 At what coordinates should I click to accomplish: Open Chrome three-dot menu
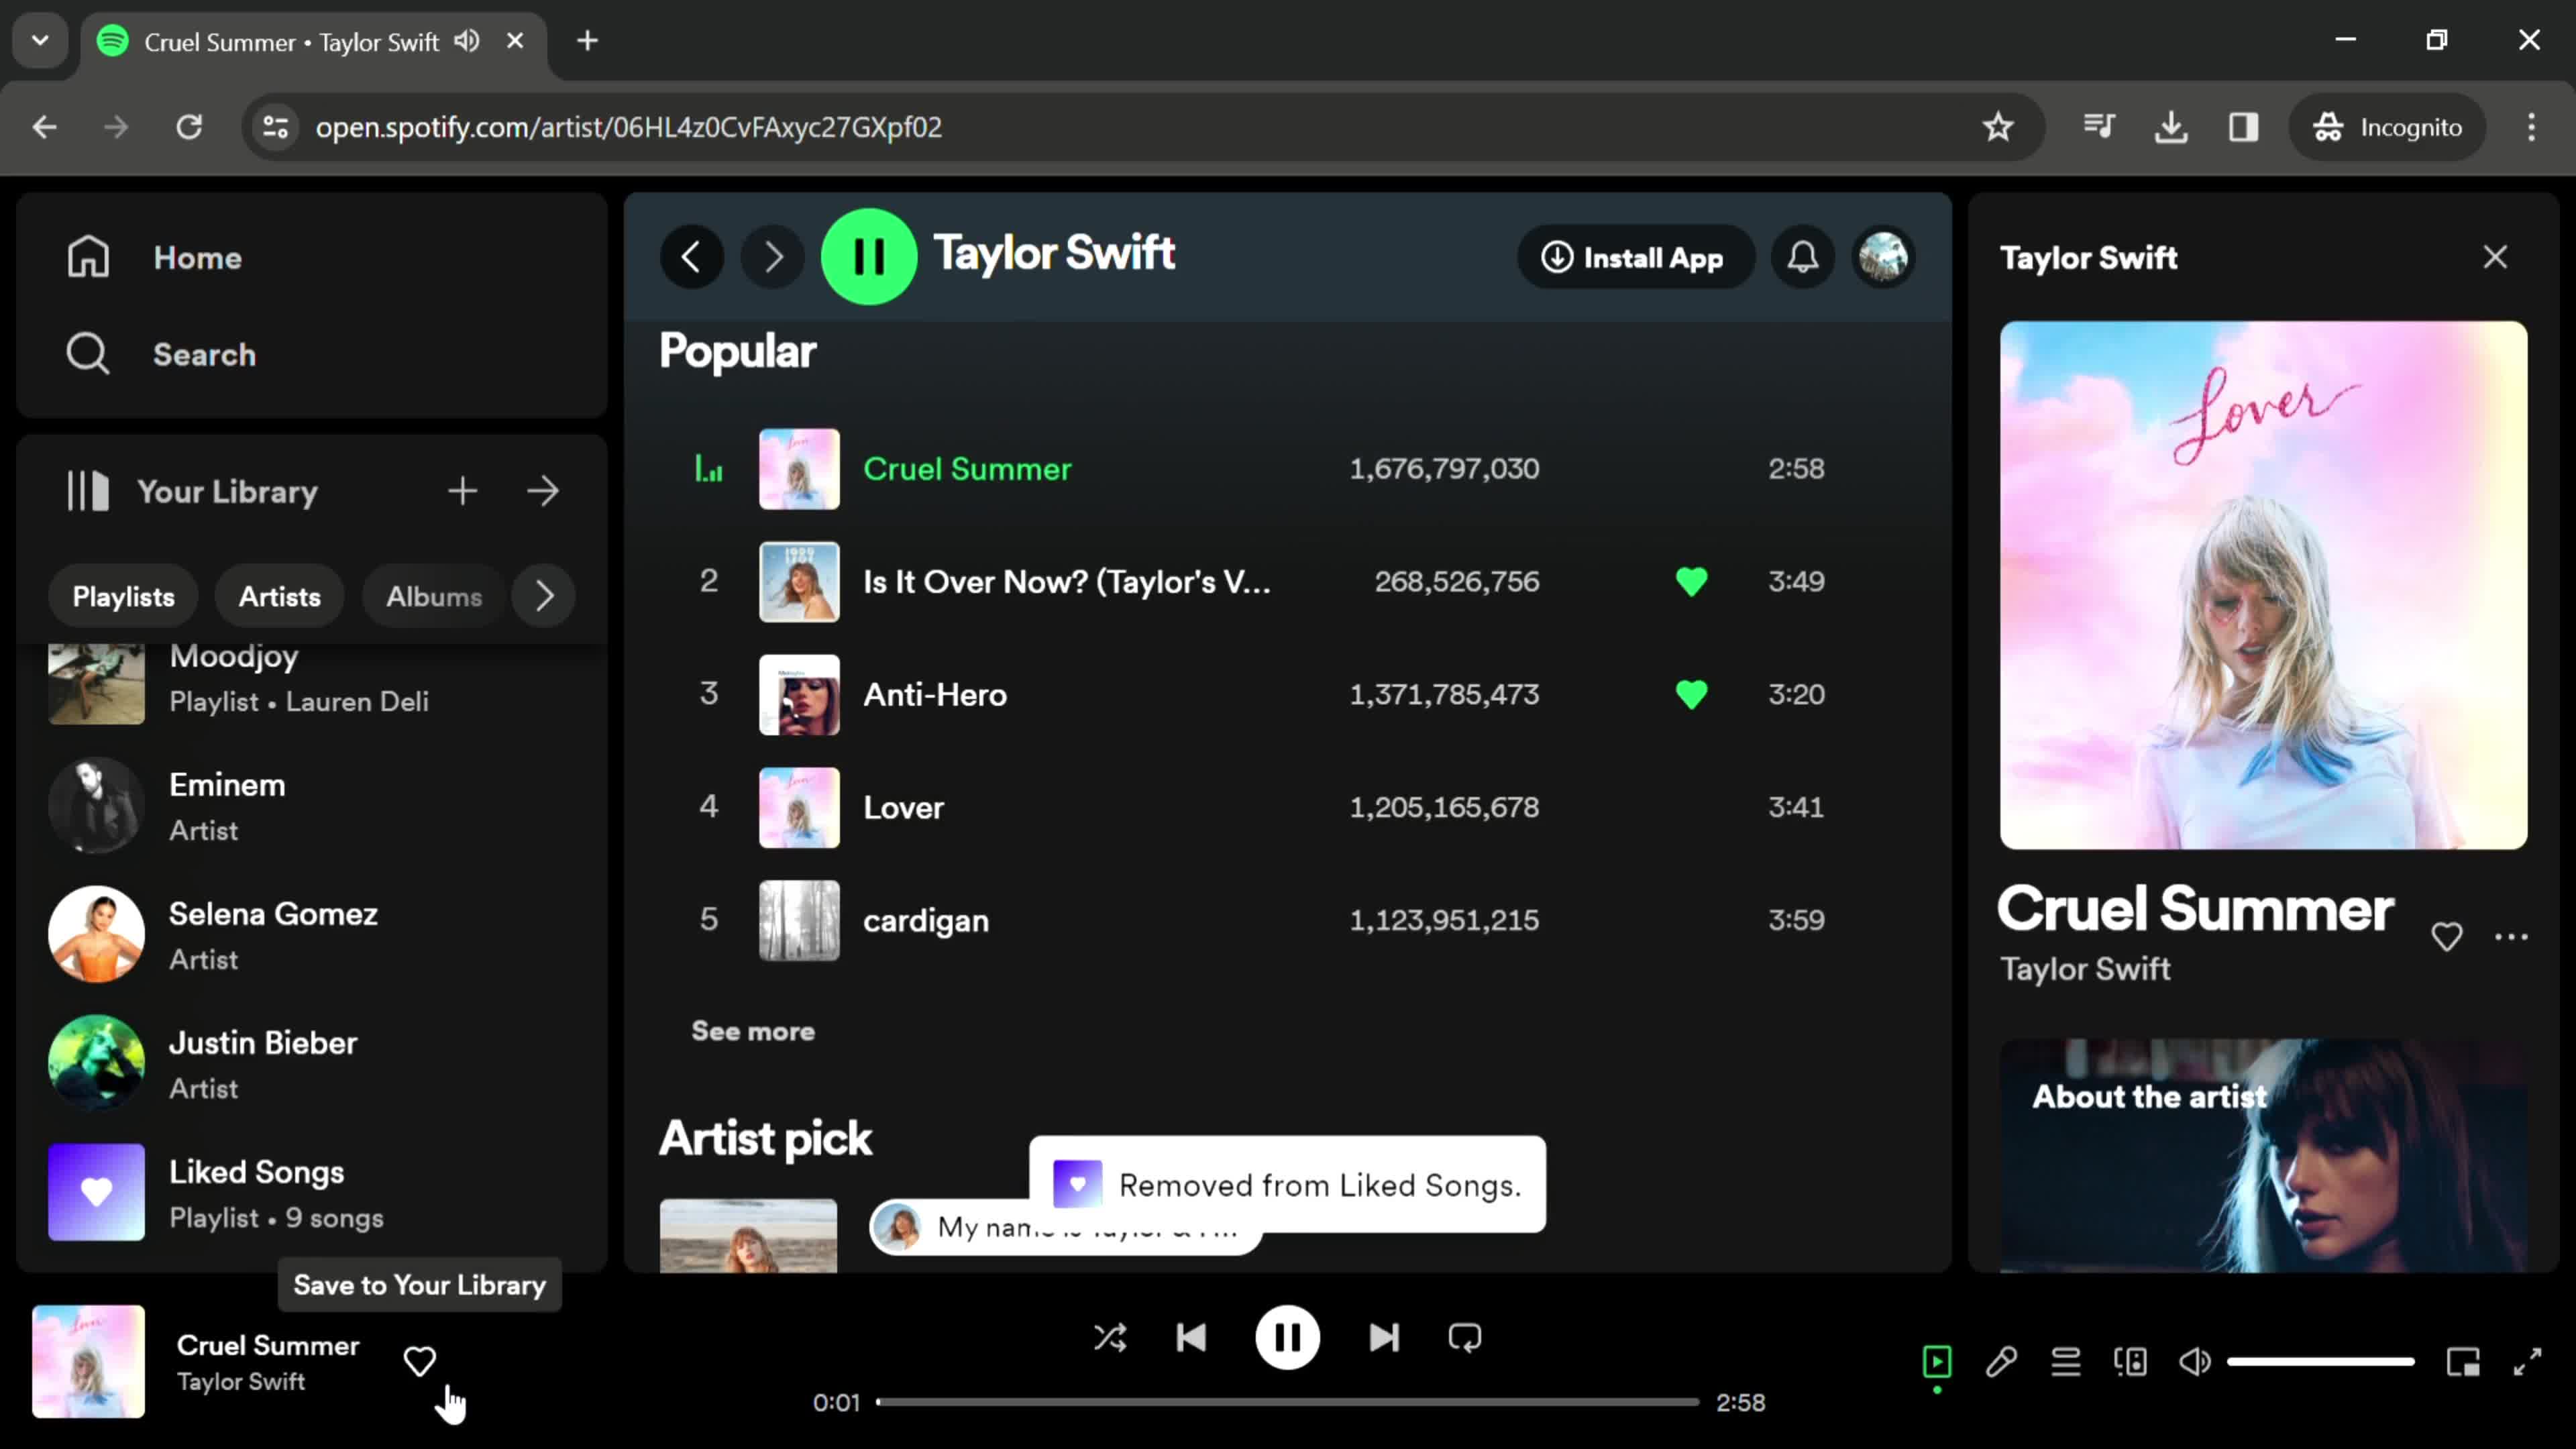[x=2531, y=127]
